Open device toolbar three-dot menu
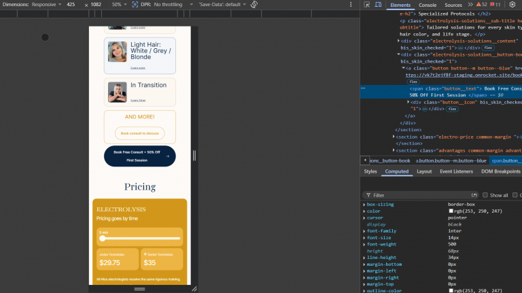 tap(351, 5)
